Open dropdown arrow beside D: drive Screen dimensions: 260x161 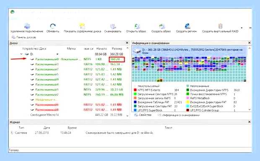point(57,54)
